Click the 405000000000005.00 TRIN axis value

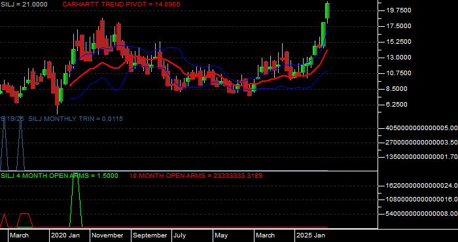(422, 128)
